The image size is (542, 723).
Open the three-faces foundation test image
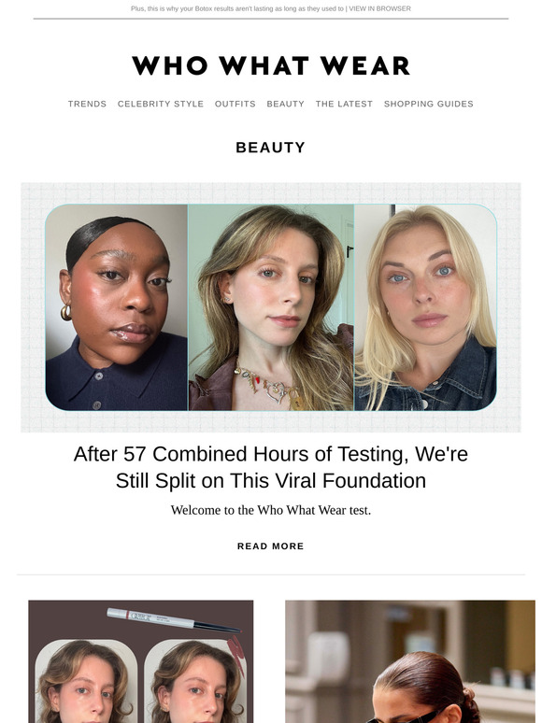point(271,307)
